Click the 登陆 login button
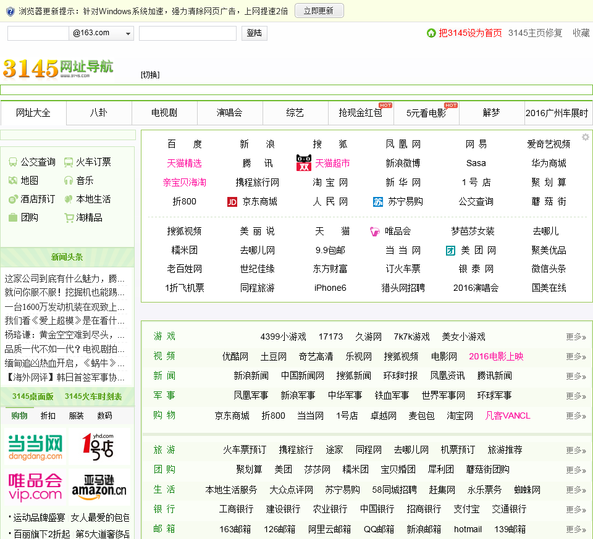 pos(254,33)
